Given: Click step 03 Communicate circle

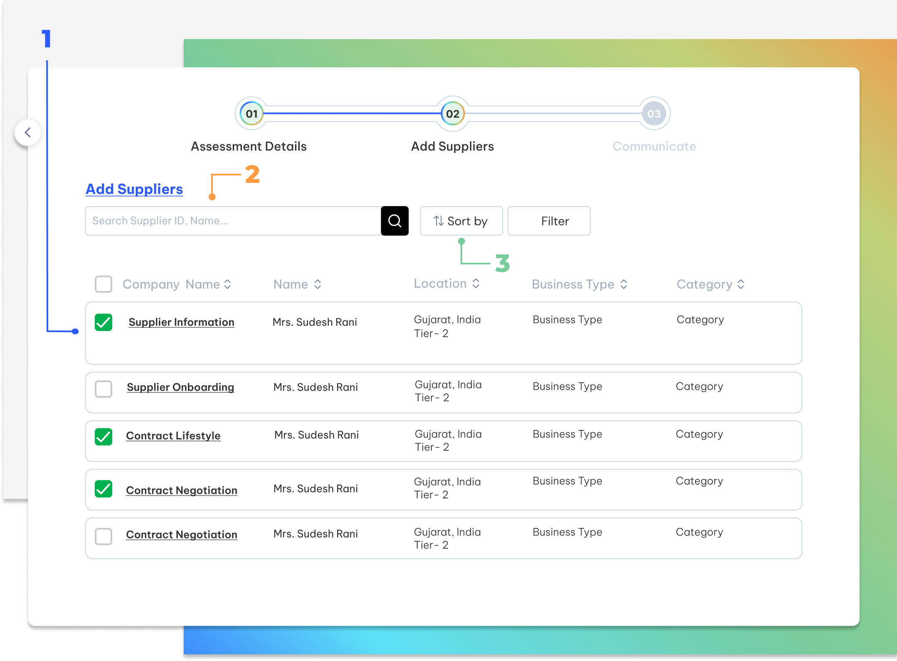Looking at the screenshot, I should 654,113.
